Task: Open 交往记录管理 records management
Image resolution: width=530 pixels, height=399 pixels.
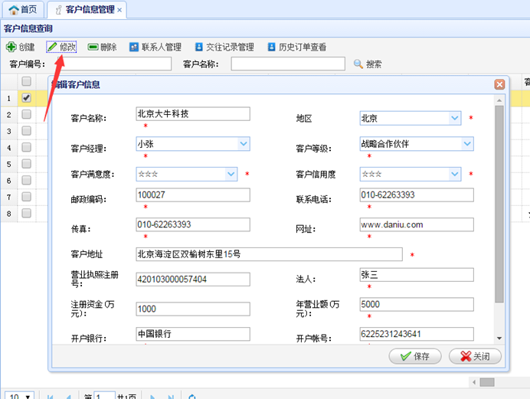Action: click(224, 47)
